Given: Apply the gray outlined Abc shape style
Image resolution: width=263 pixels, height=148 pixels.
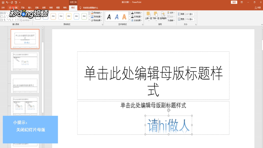Looking at the screenshot, I should click(x=61, y=16).
